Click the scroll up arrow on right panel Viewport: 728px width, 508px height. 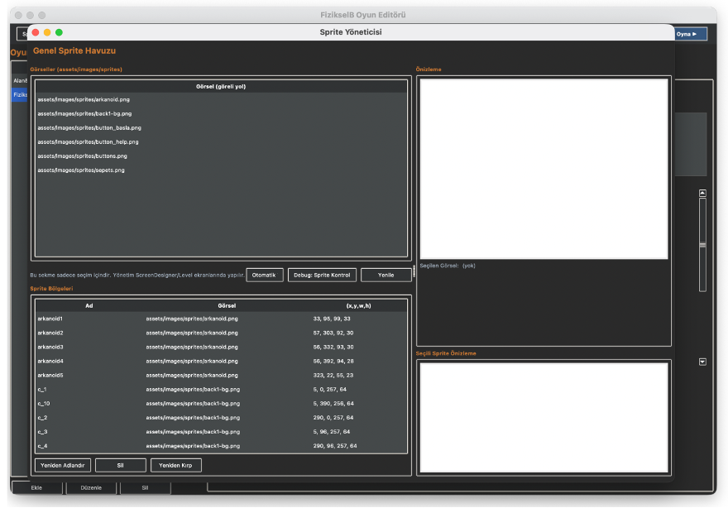pos(702,193)
